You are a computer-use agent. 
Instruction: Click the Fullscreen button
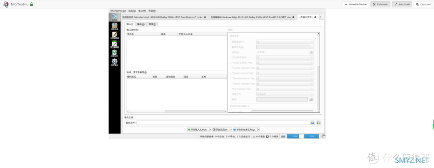[381, 4]
